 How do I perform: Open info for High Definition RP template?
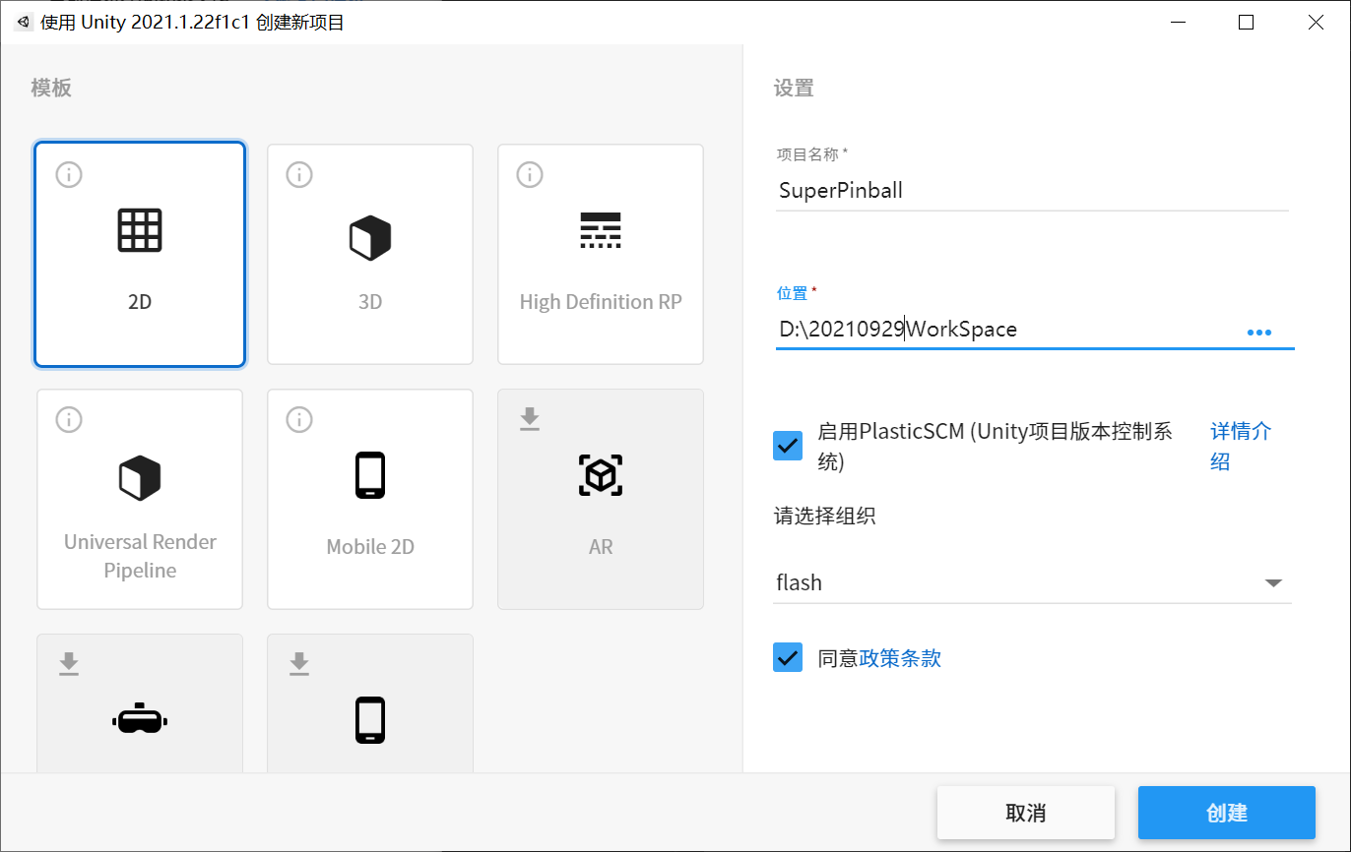click(x=530, y=175)
